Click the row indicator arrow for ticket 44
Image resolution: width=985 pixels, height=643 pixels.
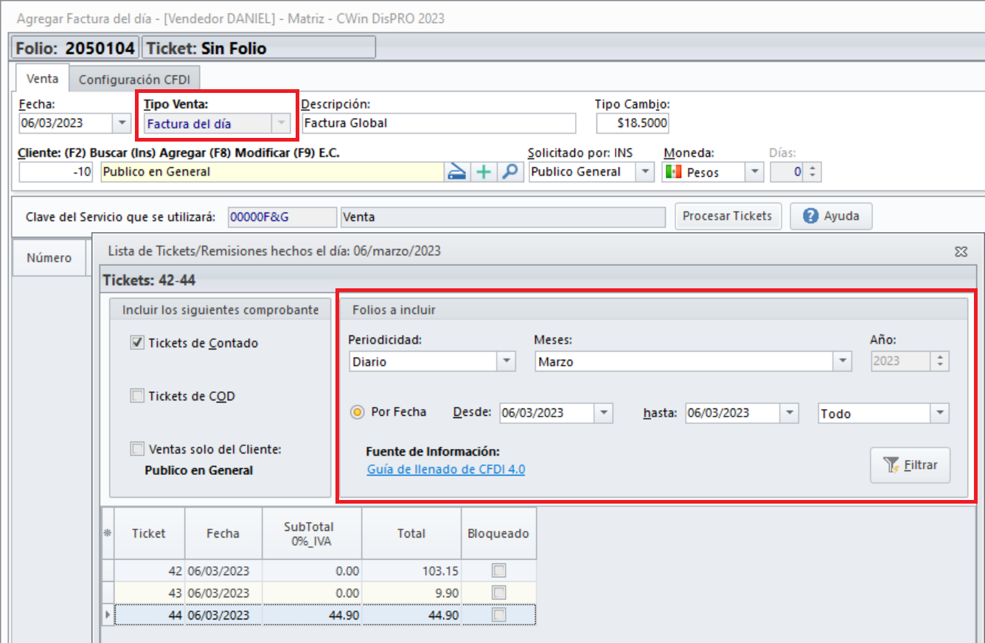tap(108, 615)
